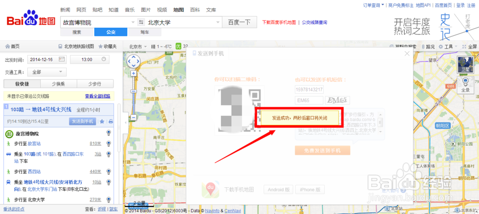The image size is (479, 214).
Task: View the 返程 return route
Action: (x=102, y=209)
